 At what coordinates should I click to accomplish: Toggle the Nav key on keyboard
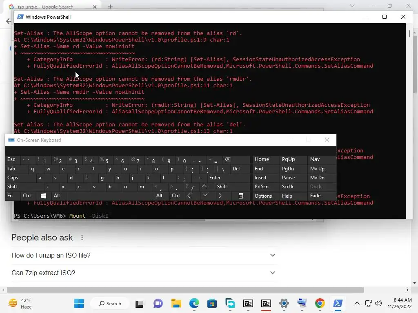click(322, 159)
